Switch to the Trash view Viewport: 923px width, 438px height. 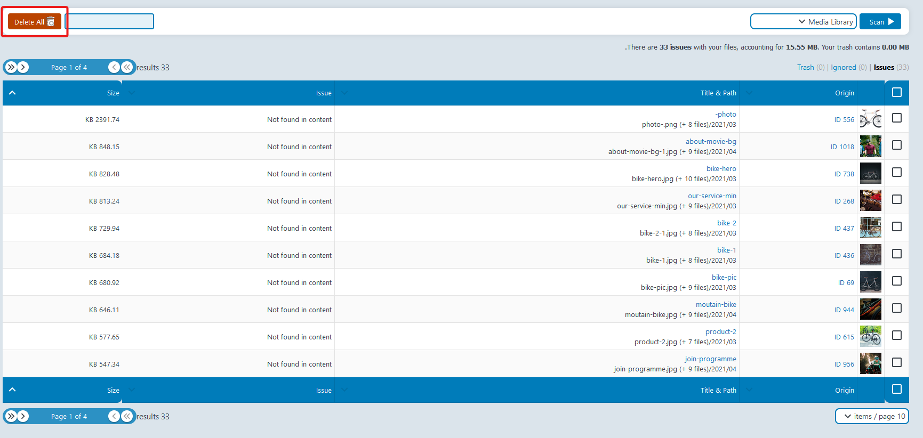pos(805,67)
